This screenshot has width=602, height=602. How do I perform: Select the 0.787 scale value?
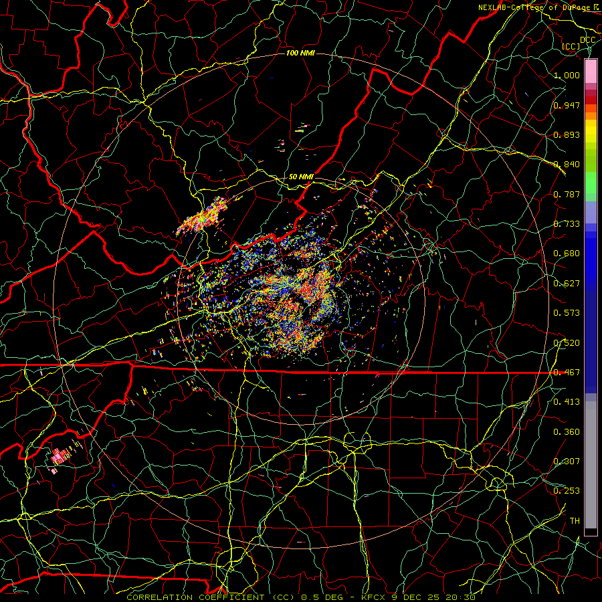point(567,194)
